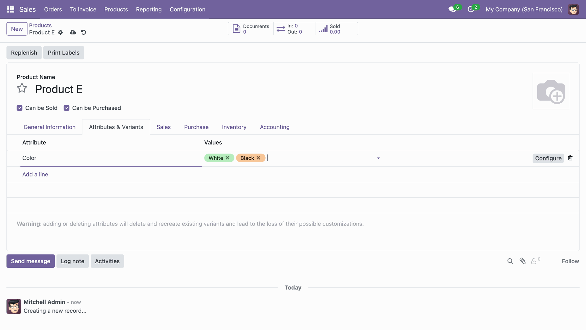Image resolution: width=586 pixels, height=330 pixels.
Task: Open the Reporting menu dropdown
Action: (149, 9)
